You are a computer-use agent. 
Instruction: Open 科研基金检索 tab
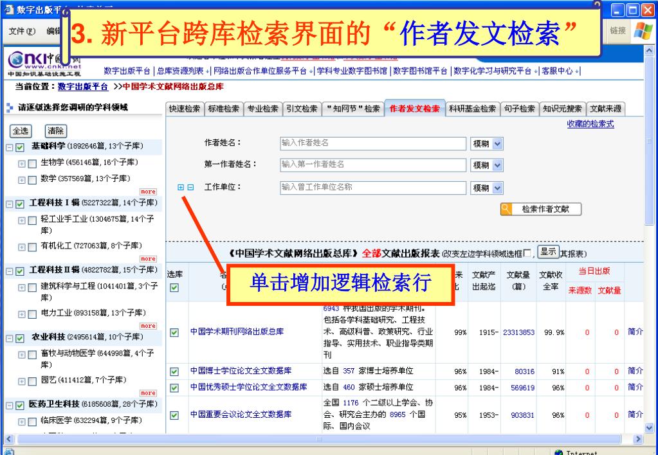pyautogui.click(x=473, y=109)
